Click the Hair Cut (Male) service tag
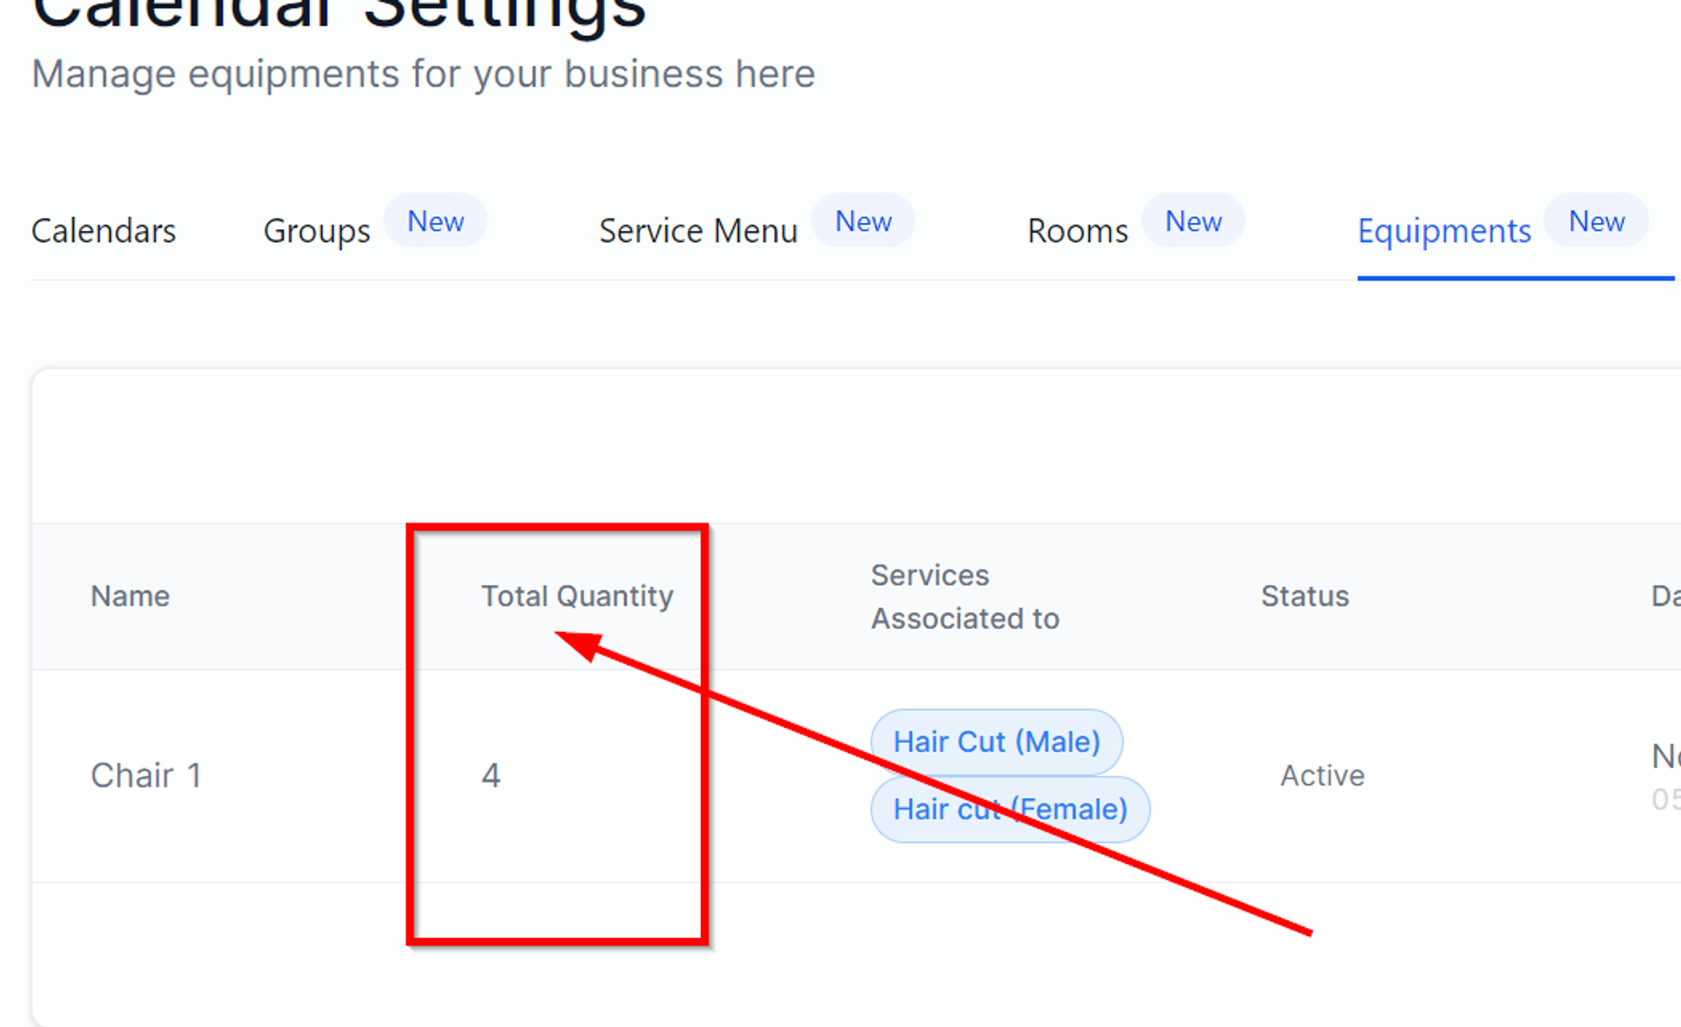The image size is (1681, 1027). click(x=996, y=741)
